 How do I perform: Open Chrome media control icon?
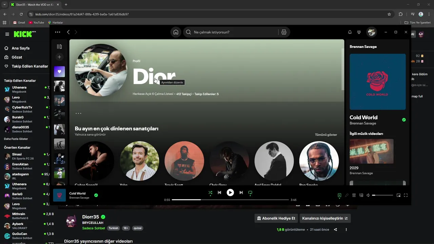click(x=413, y=14)
